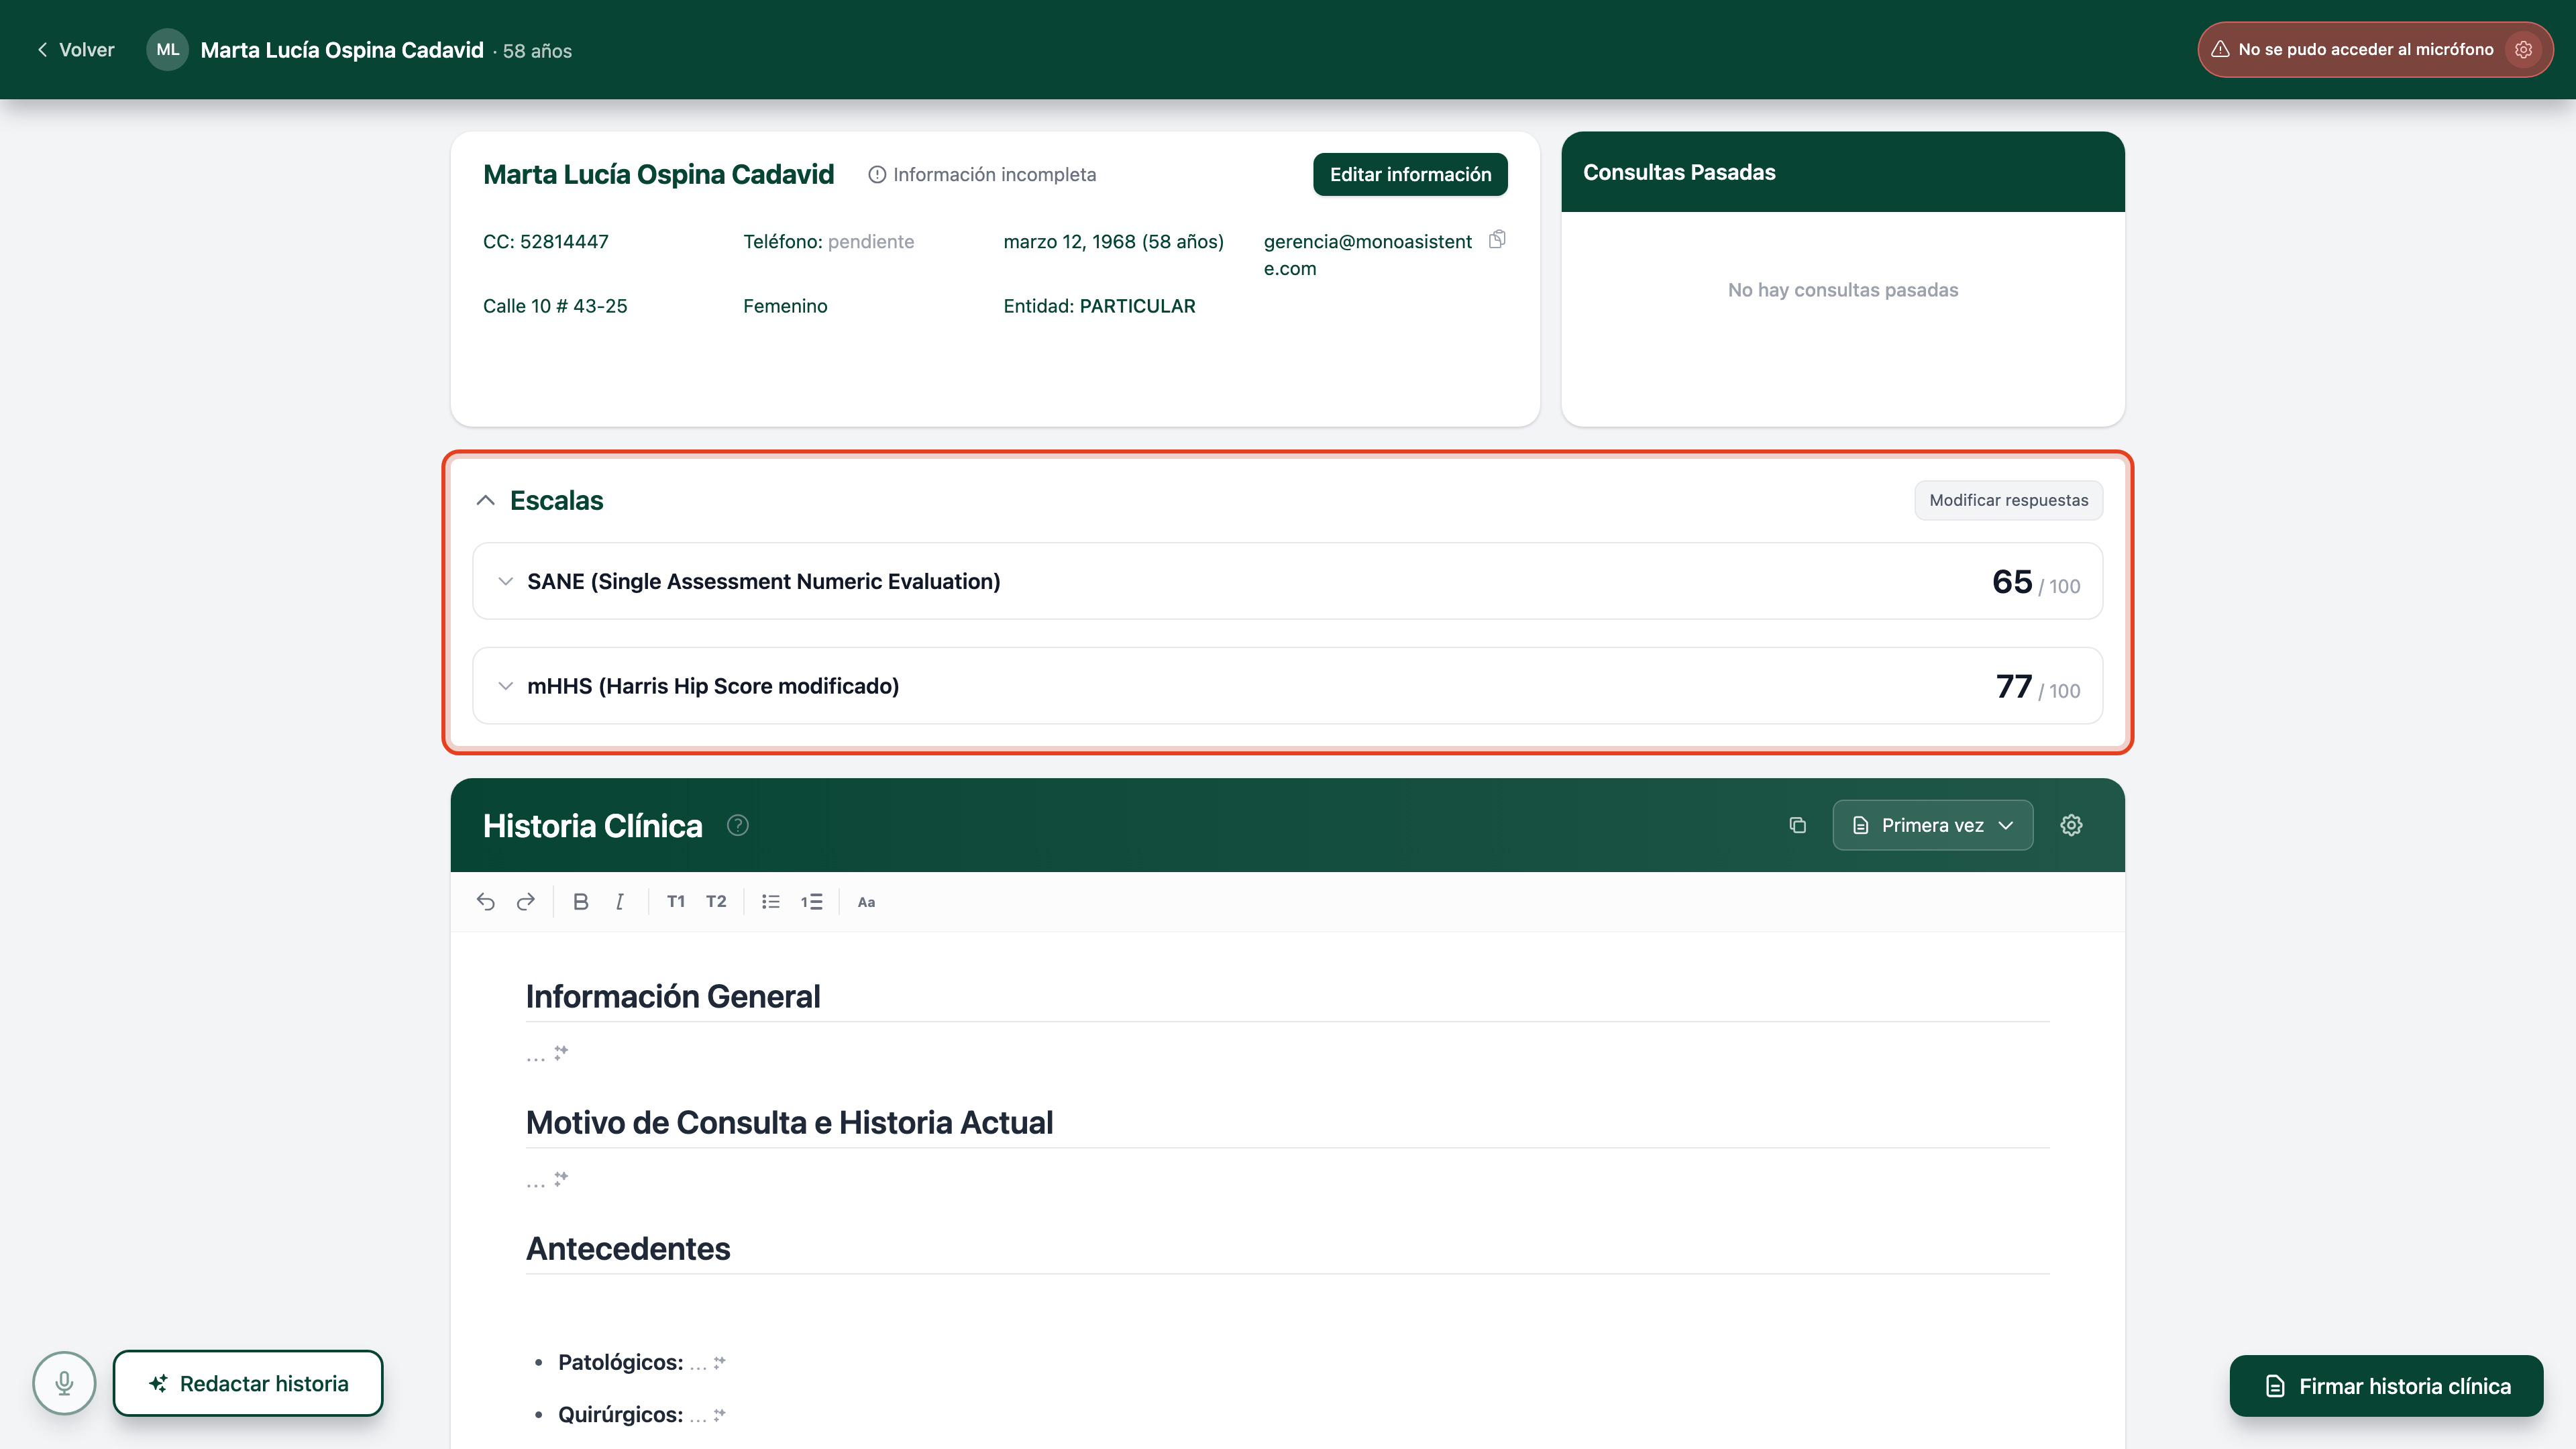Toggle bold formatting
Screen dimensions: 2576x1449
(x=581, y=901)
